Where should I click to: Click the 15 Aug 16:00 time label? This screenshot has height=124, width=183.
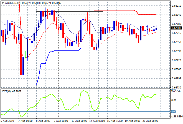[115, 121]
